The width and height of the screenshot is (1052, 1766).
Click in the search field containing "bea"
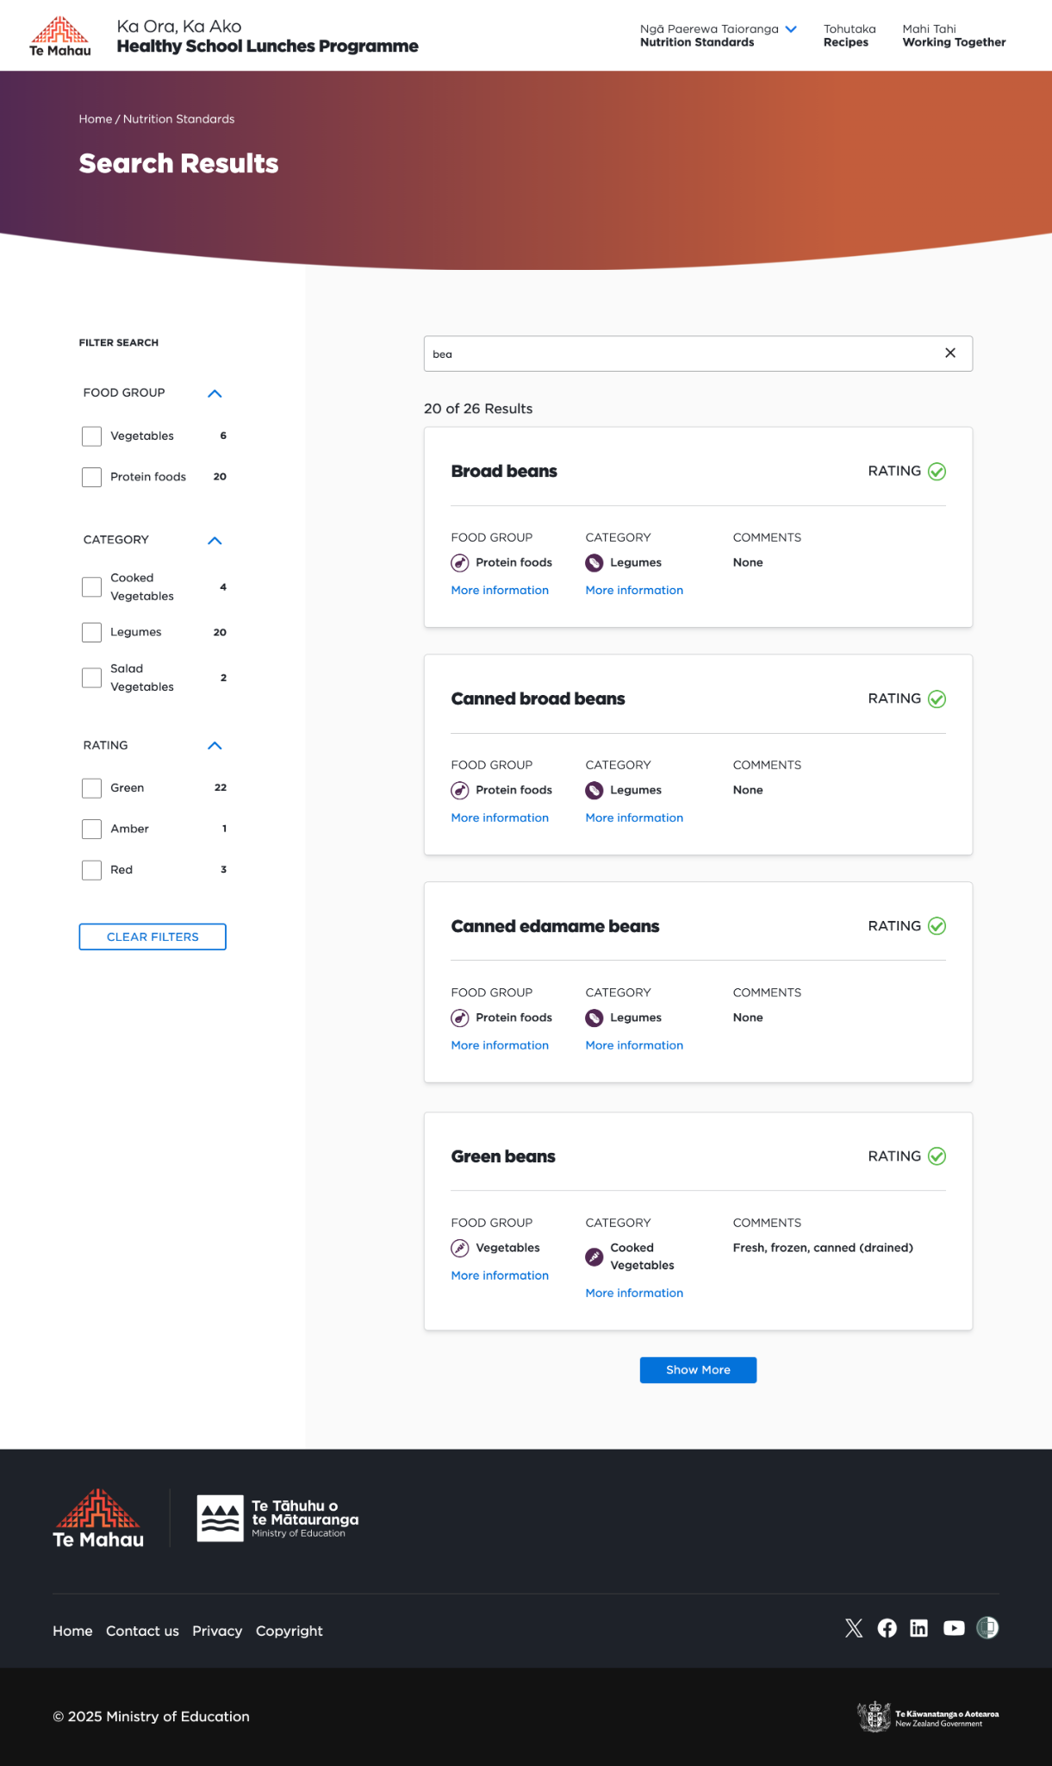(681, 354)
